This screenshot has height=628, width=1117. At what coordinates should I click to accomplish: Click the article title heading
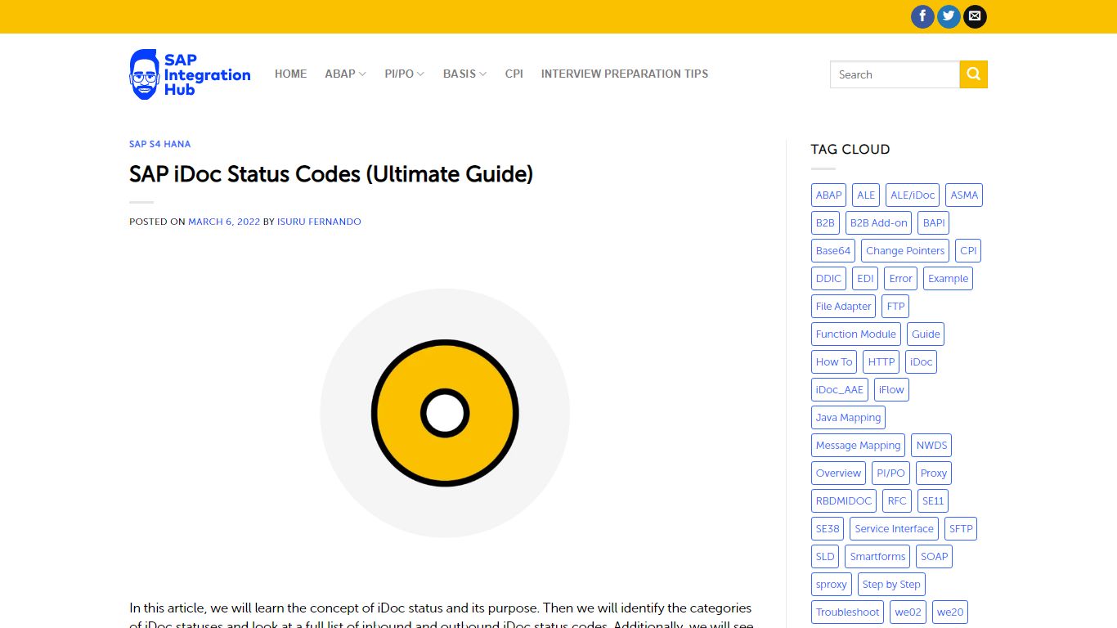click(331, 174)
